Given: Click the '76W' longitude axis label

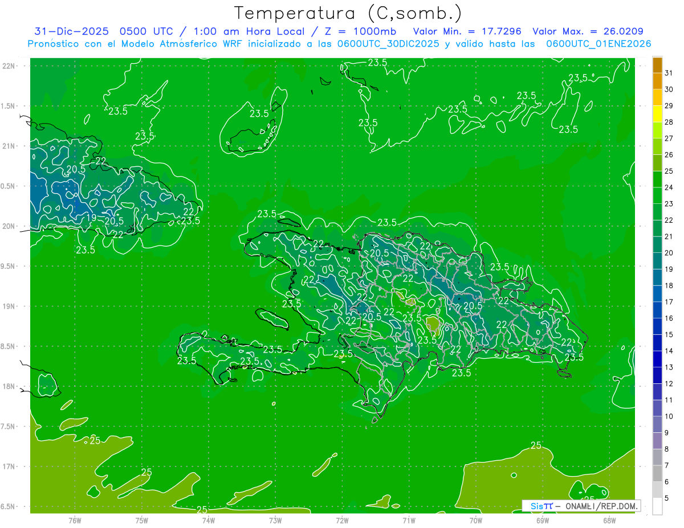Looking at the screenshot, I should coord(75,520).
